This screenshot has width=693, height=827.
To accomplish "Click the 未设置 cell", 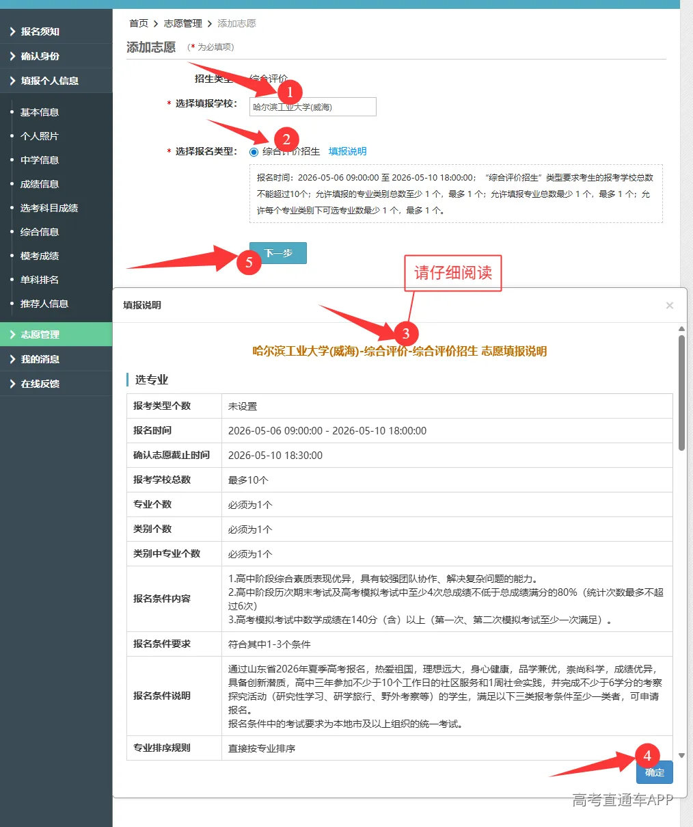I will click(x=447, y=406).
